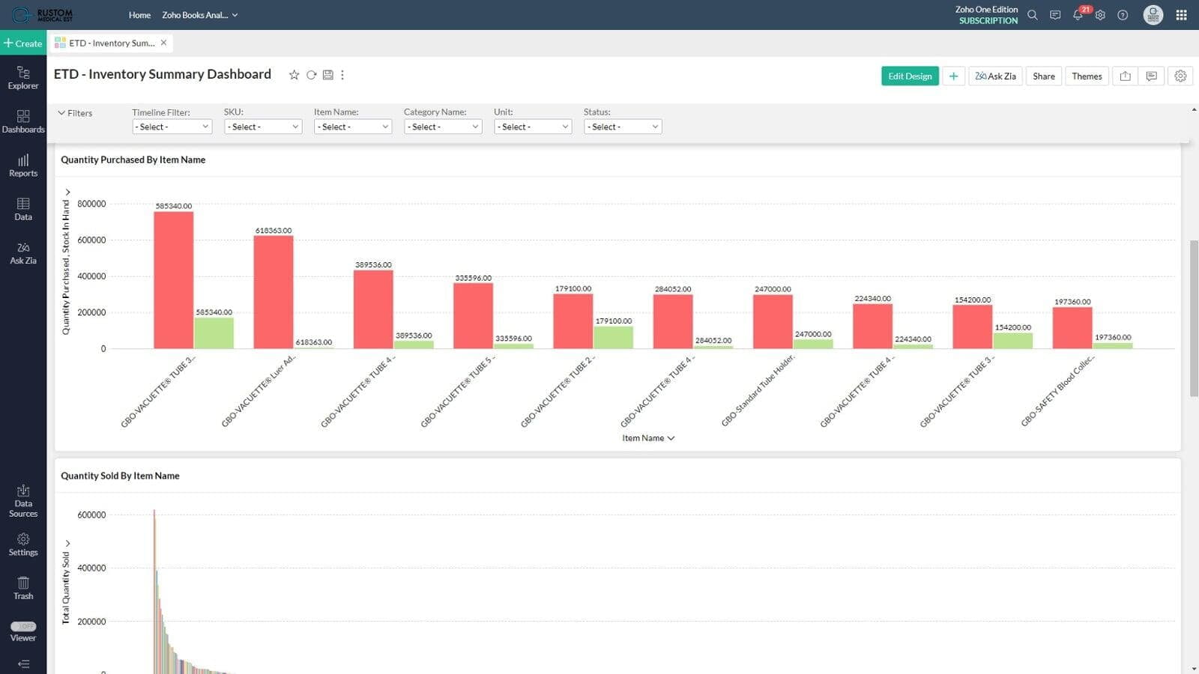Click the search icon in header
The height and width of the screenshot is (674, 1199).
1033,15
